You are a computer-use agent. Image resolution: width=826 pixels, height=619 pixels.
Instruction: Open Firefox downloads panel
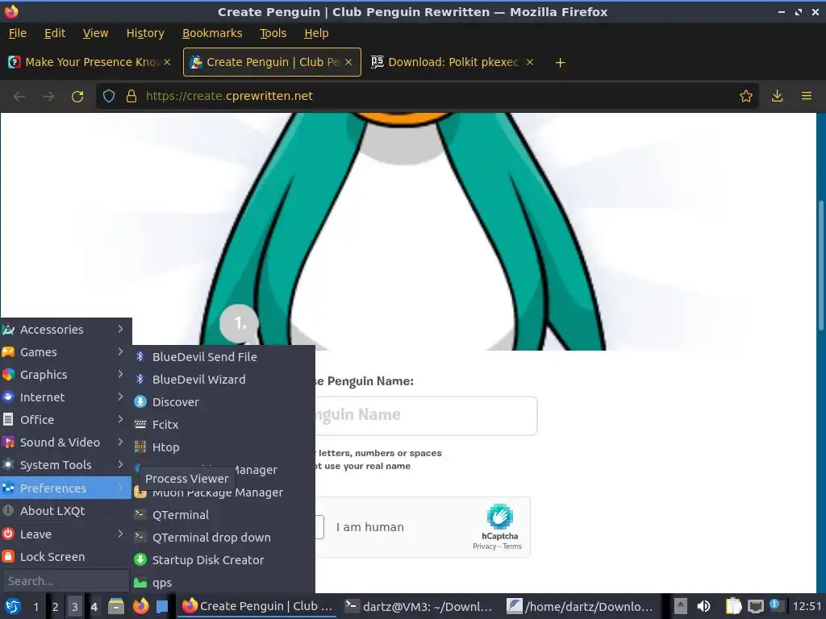777,97
